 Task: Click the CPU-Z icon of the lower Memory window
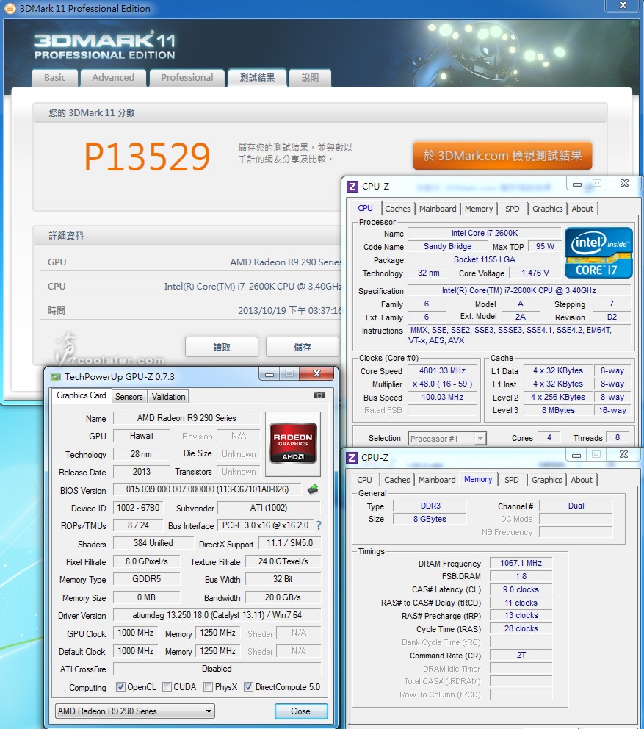pyautogui.click(x=352, y=458)
